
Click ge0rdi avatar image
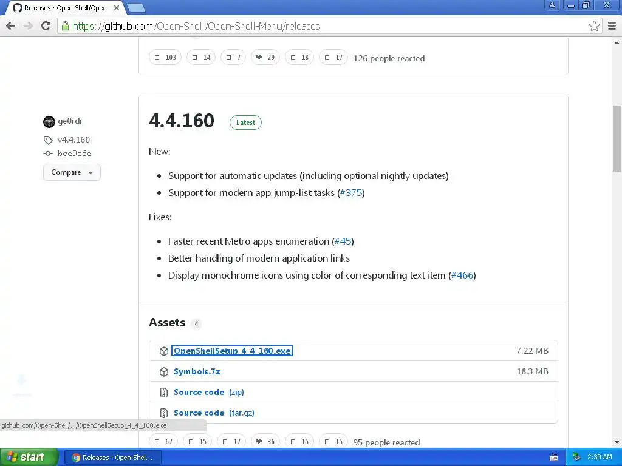(49, 121)
